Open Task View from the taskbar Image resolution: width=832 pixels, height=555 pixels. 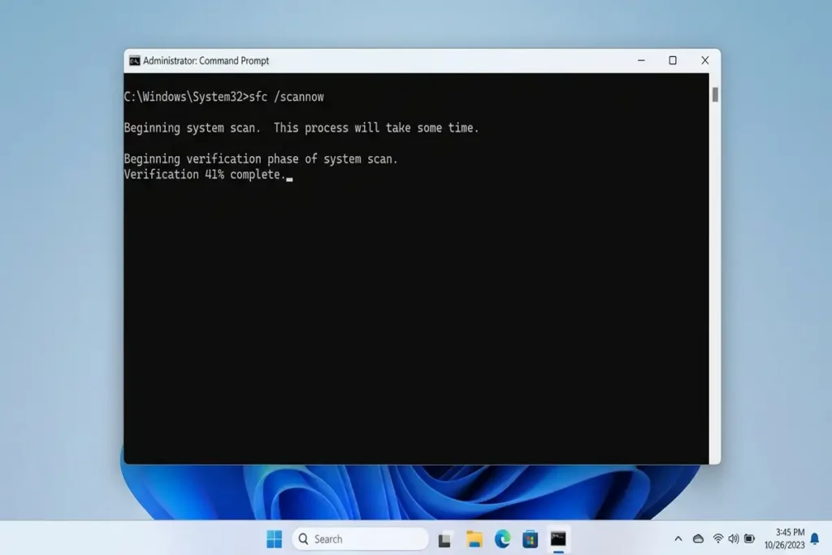click(x=445, y=540)
